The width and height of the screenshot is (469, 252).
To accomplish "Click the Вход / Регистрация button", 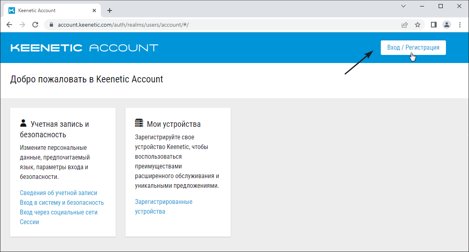I will click(x=413, y=48).
